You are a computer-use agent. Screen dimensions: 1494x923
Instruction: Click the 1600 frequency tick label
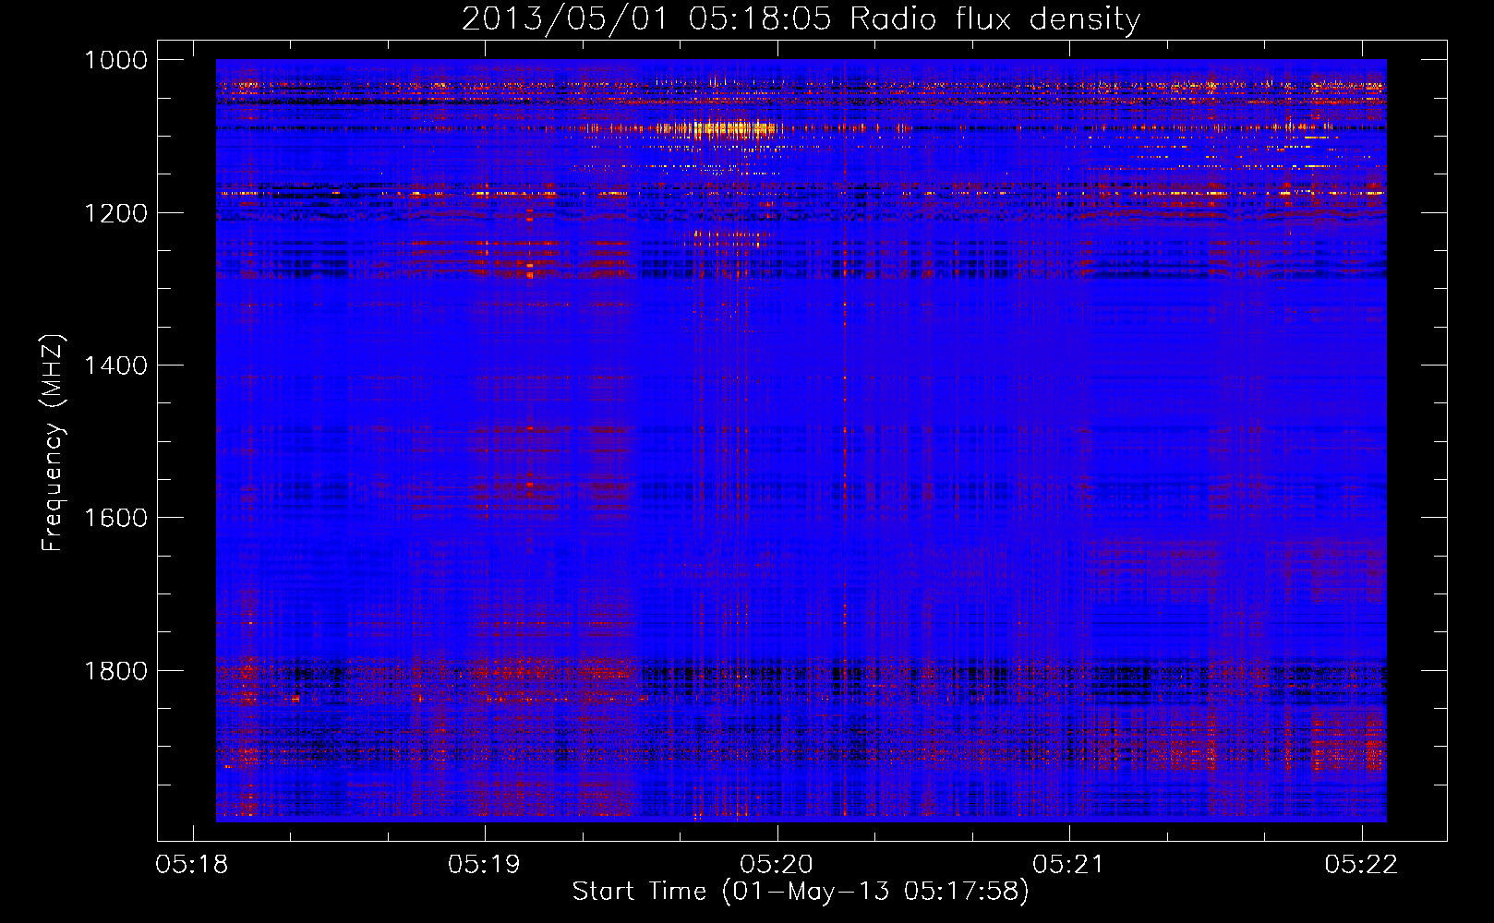click(115, 518)
